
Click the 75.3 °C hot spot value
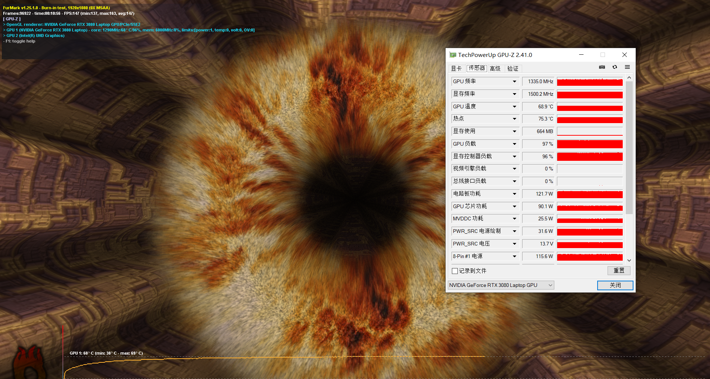coord(538,119)
